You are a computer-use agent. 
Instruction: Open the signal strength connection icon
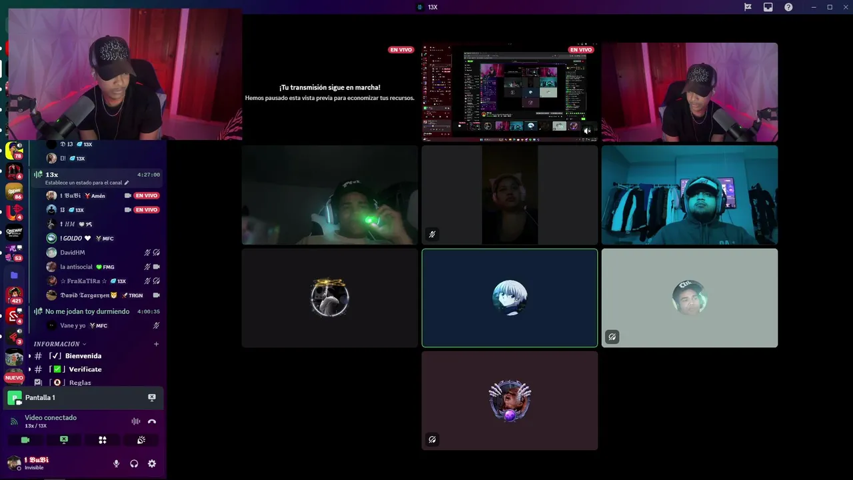(x=14, y=421)
